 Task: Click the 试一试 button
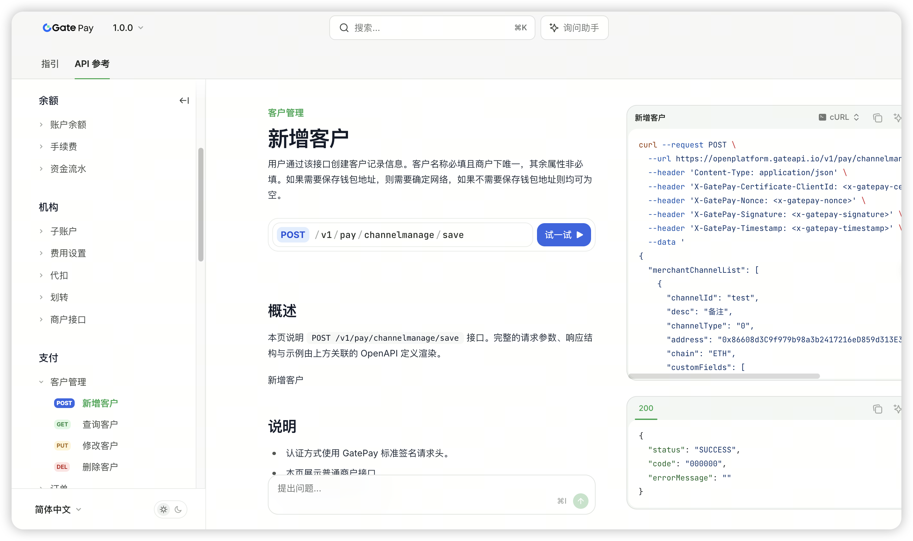pos(563,235)
